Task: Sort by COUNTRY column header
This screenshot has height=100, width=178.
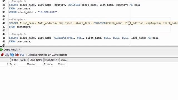Action: pyautogui.click(x=51, y=60)
